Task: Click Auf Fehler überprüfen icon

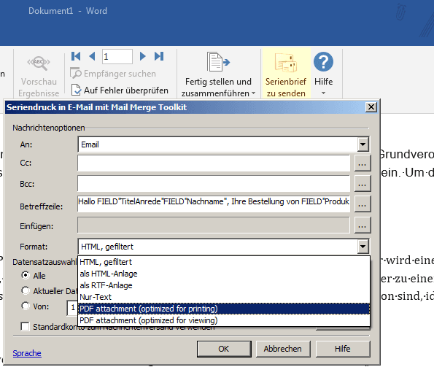Action: (x=76, y=90)
